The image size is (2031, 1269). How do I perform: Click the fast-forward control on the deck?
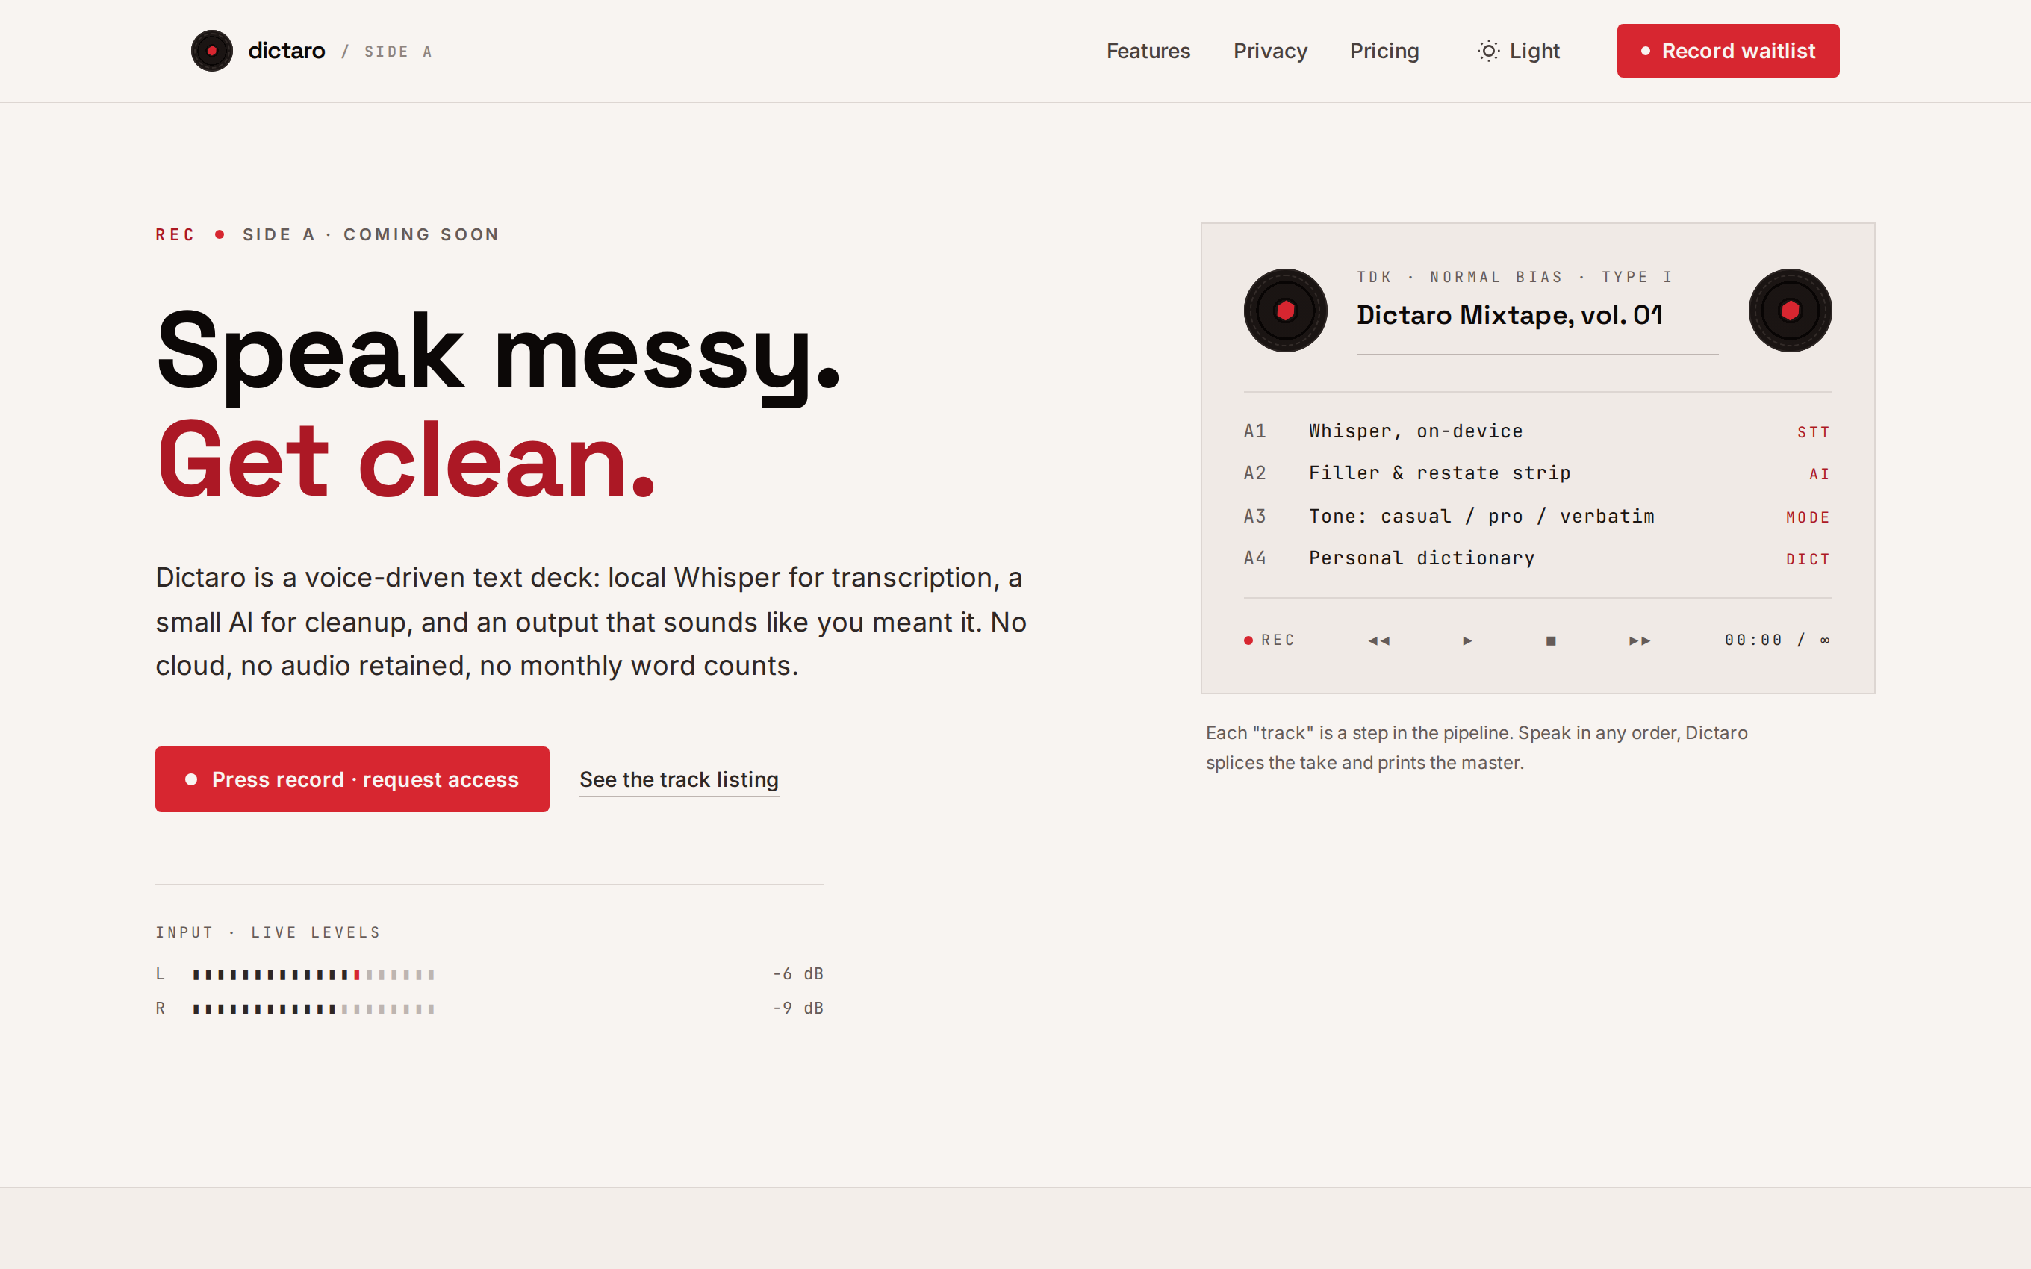pyautogui.click(x=1639, y=640)
